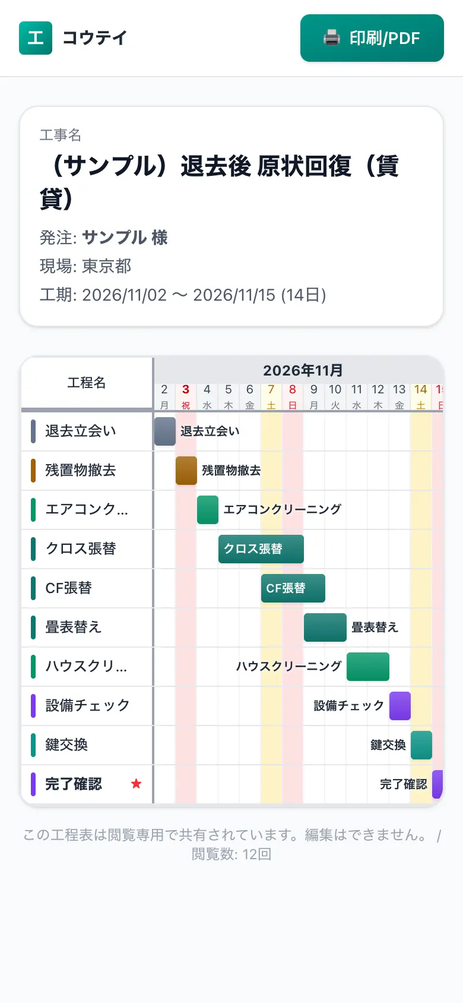Click the 設備チェック label in the chart
463x1003 pixels.
click(349, 706)
